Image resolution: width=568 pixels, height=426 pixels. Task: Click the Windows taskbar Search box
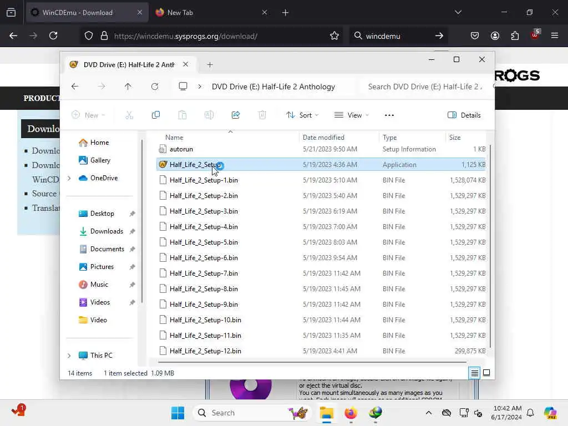252,413
